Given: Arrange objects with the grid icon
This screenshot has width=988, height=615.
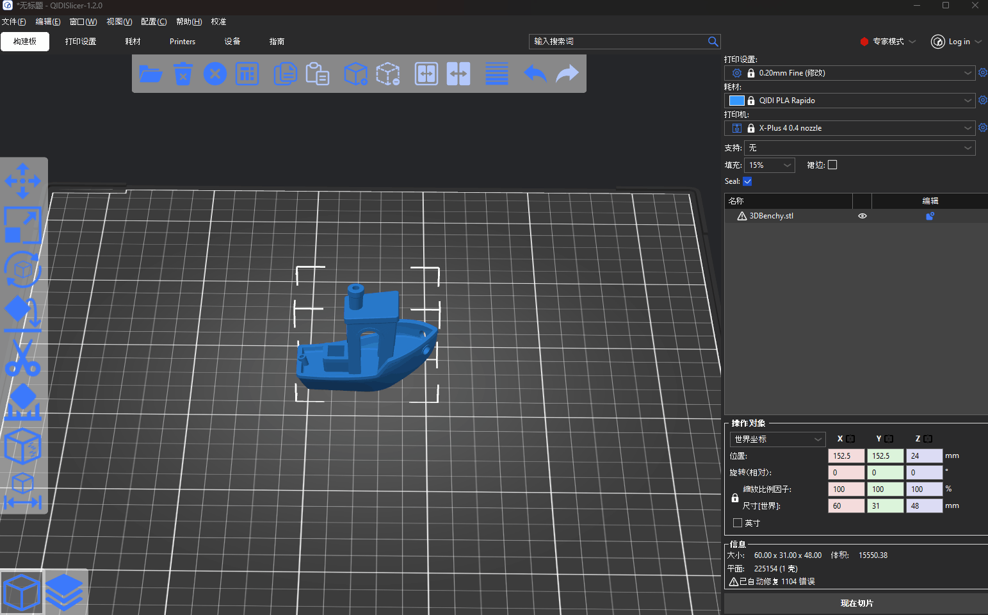Looking at the screenshot, I should 247,74.
